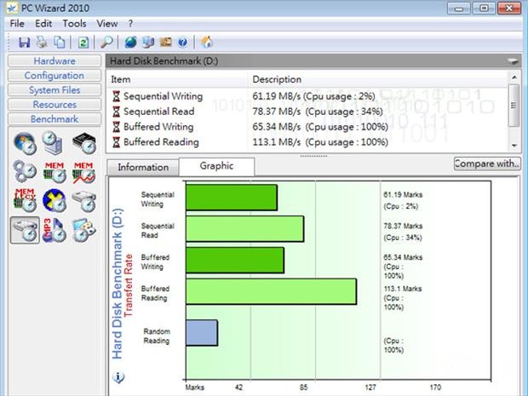Collapse the Hard Disk Benchmark header arrow
Viewport: 528px width, 396px height.
(513, 61)
